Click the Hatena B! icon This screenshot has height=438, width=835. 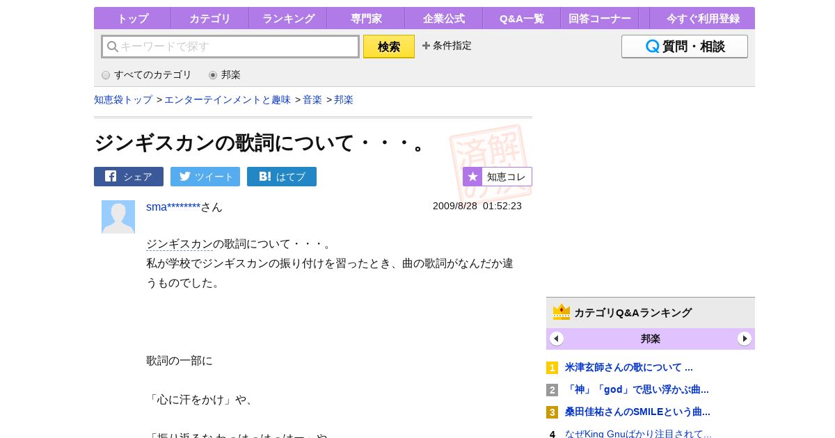click(x=265, y=177)
